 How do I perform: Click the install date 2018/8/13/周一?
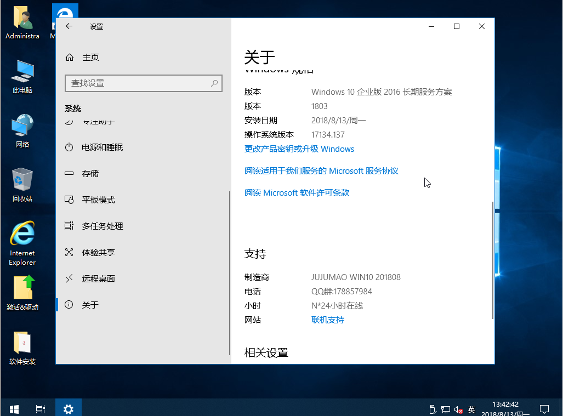(x=338, y=120)
